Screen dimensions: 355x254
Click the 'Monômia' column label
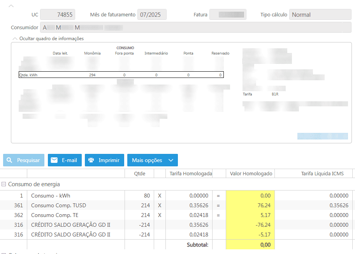[92, 53]
